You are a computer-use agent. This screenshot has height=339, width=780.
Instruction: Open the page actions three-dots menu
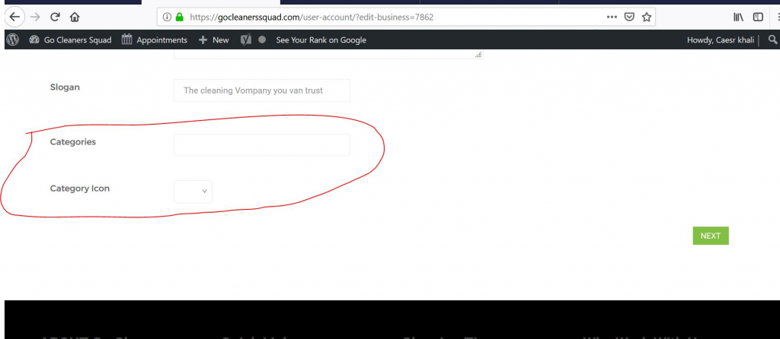[612, 17]
